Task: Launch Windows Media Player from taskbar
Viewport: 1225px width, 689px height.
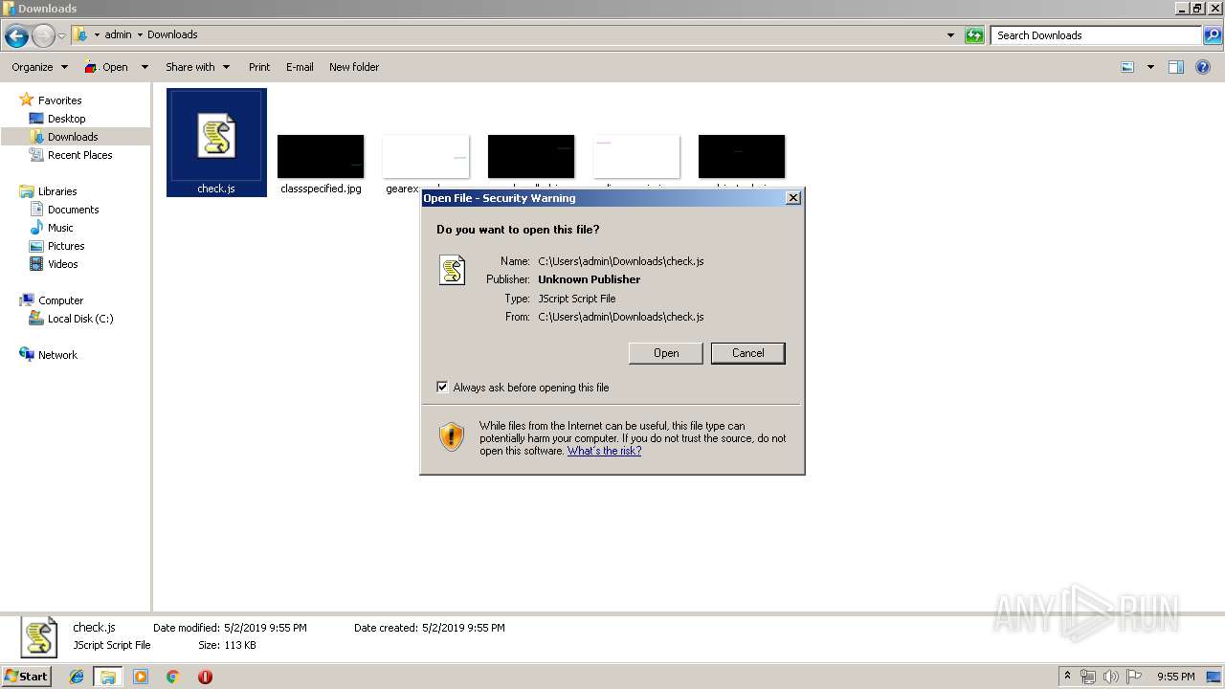Action: (141, 677)
